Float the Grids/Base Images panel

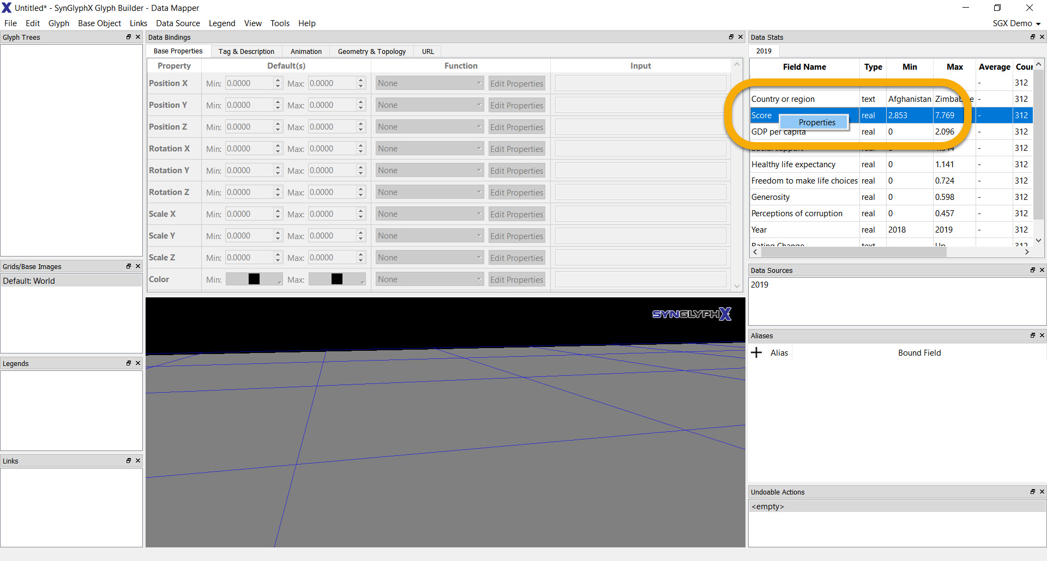click(129, 266)
